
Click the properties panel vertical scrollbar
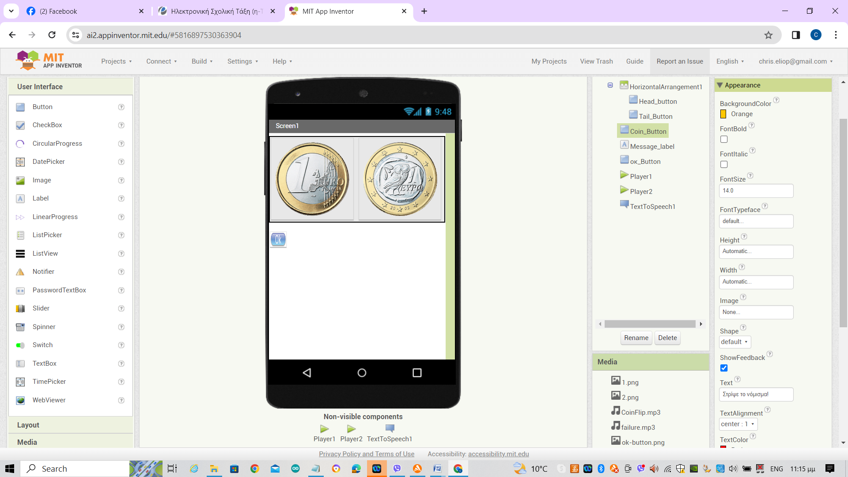click(x=843, y=223)
